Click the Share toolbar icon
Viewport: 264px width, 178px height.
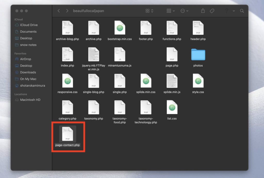coord(203,11)
